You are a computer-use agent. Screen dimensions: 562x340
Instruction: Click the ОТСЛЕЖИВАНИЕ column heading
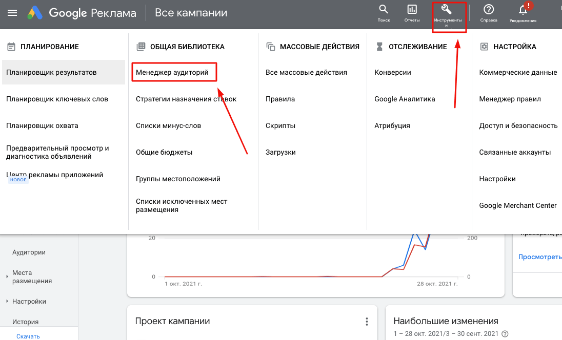coord(418,47)
